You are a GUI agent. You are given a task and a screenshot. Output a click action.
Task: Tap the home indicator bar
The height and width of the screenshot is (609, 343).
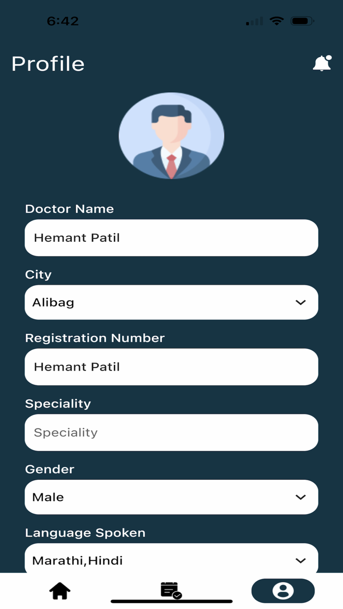coord(171,601)
